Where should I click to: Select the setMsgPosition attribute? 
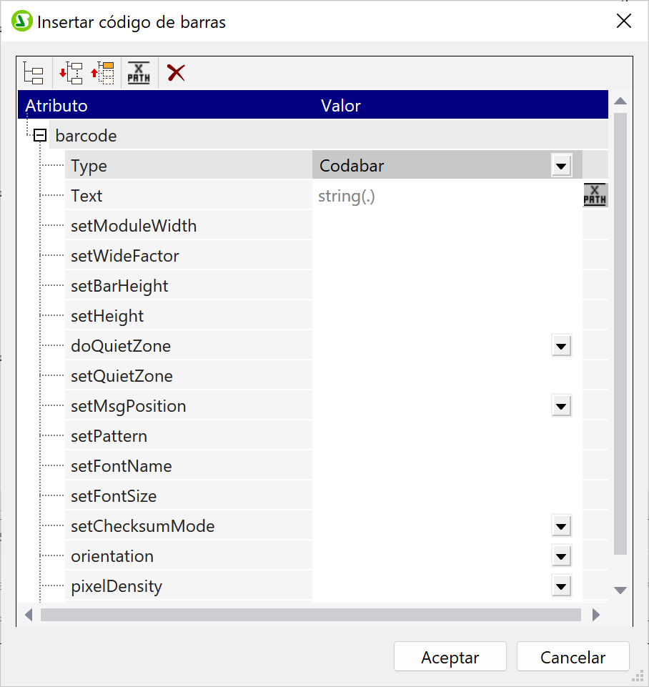(x=189, y=406)
